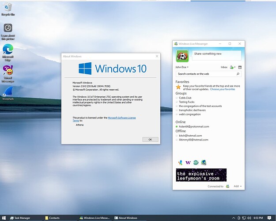Click the removable device tray icon

click(x=238, y=218)
